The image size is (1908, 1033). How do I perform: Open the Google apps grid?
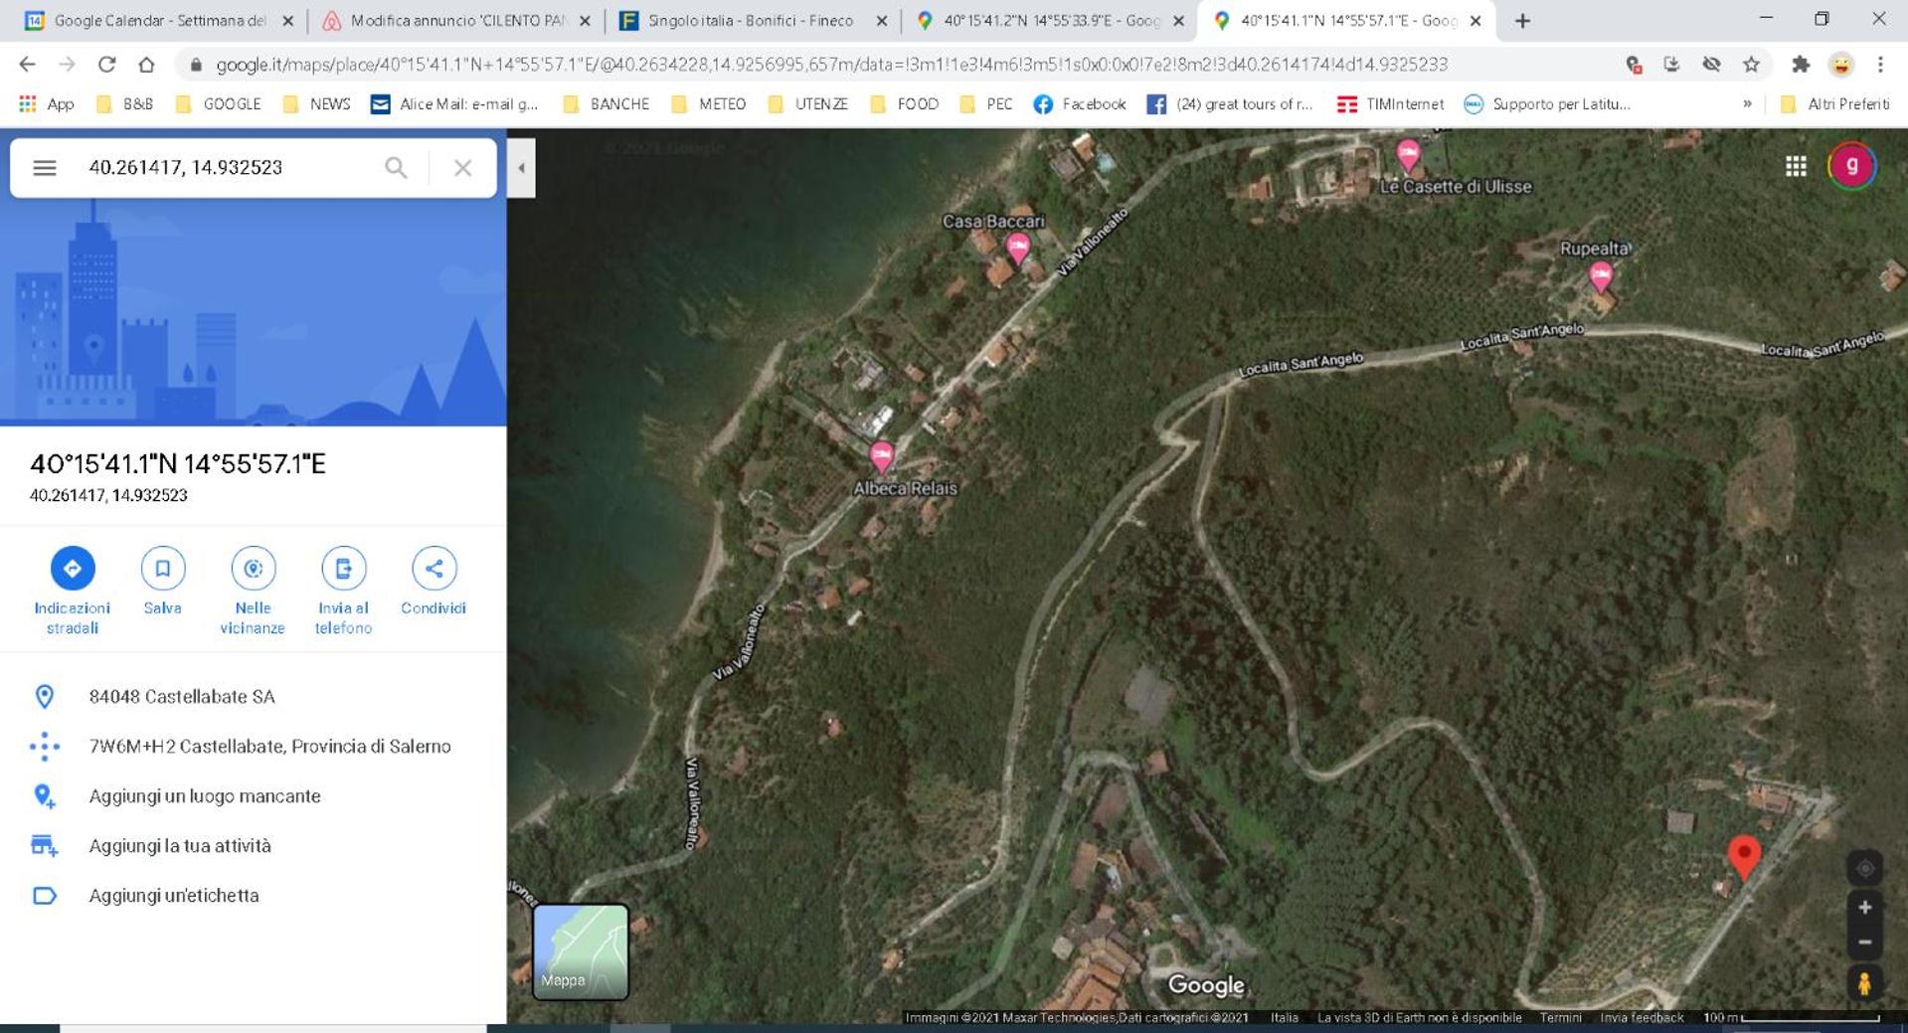click(1796, 166)
